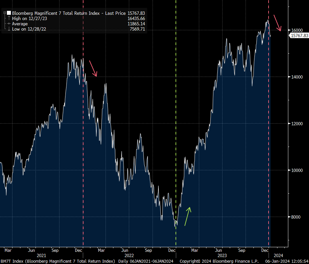Click the Low marker icon in legend

coord(9,29)
